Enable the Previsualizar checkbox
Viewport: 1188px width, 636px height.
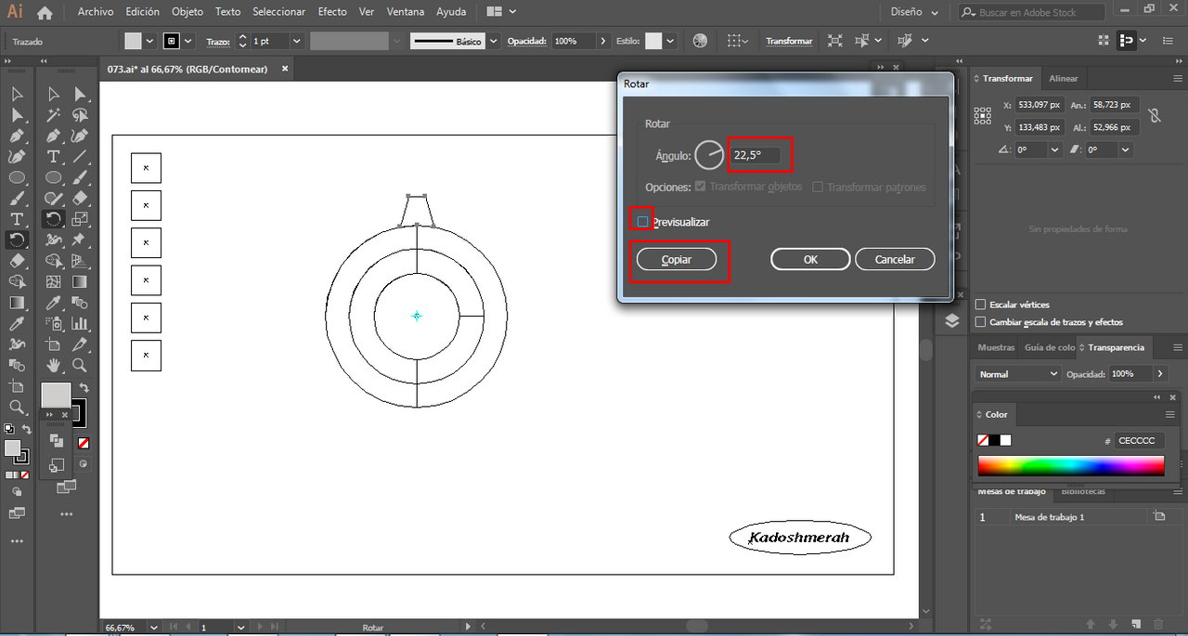642,222
